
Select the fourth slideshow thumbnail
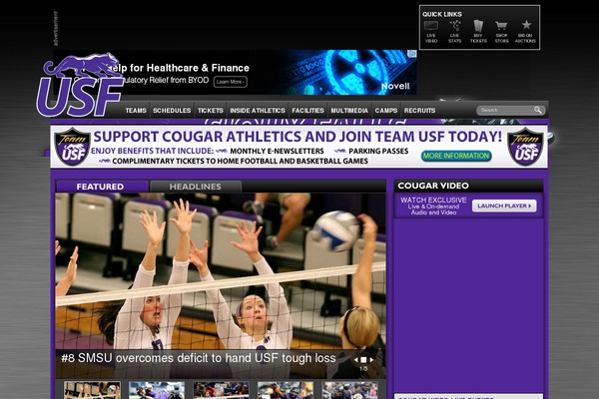(x=286, y=390)
